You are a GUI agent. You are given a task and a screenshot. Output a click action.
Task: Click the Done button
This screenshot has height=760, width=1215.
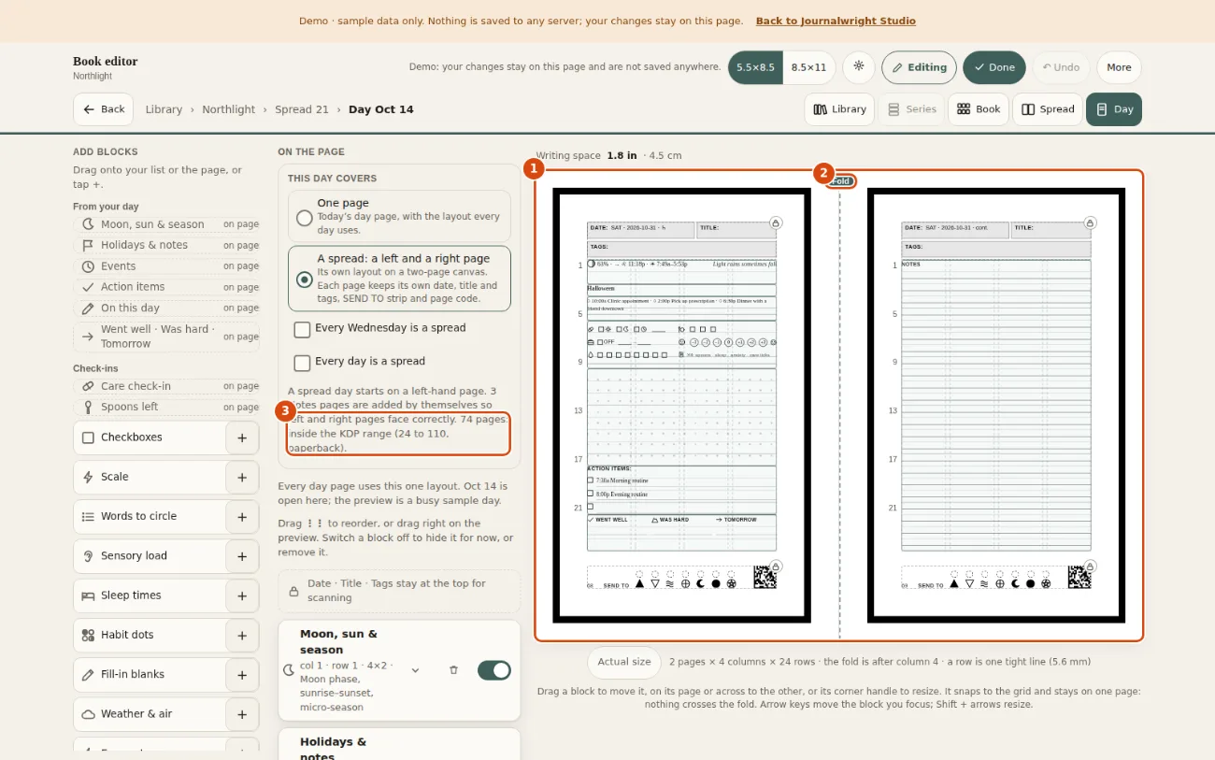point(994,67)
